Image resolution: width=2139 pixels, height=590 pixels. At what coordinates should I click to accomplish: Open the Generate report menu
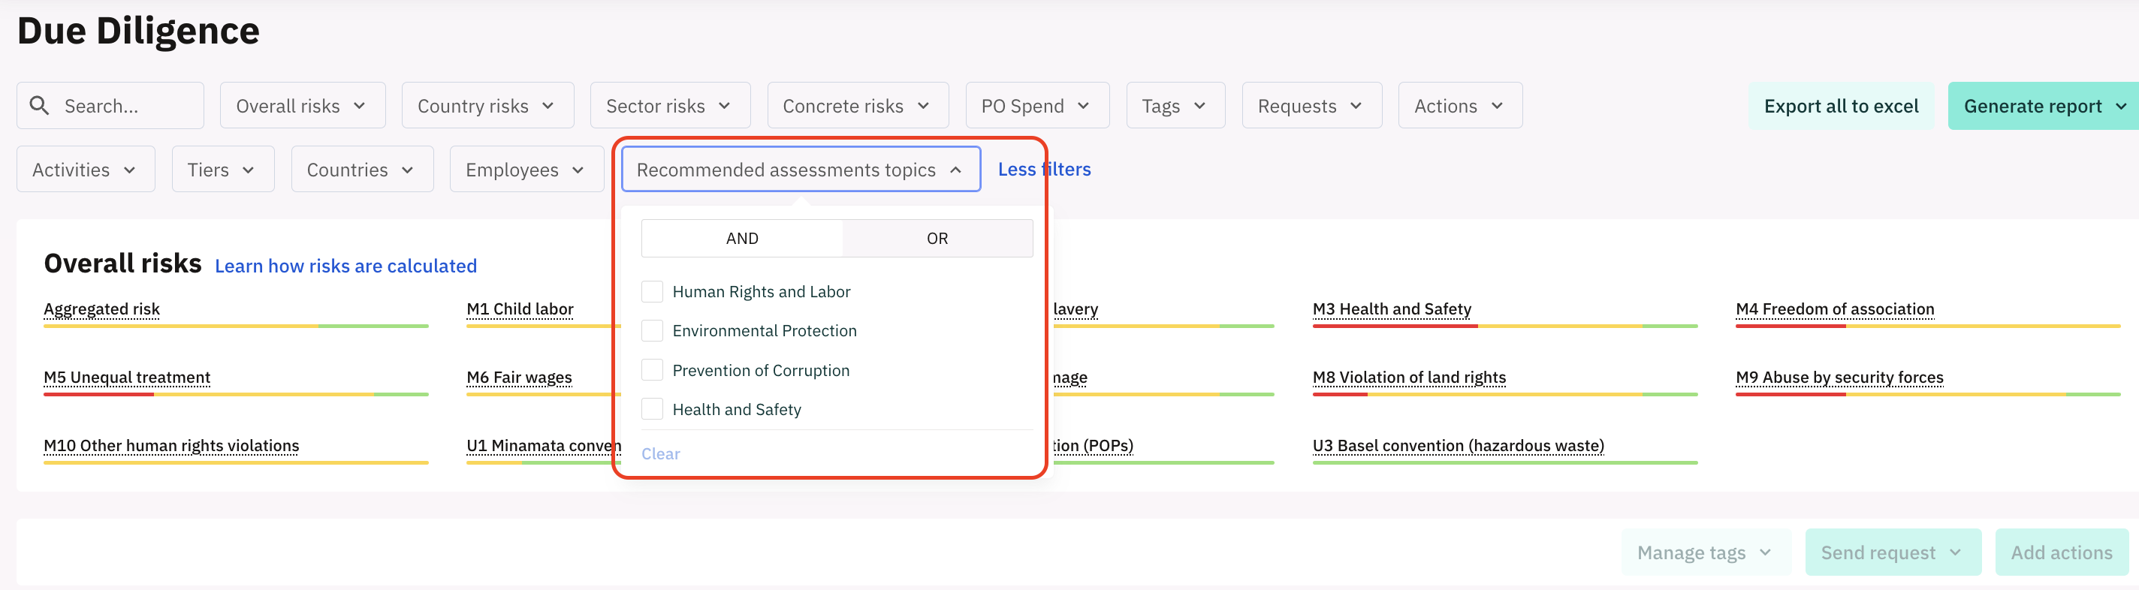pos(2044,105)
